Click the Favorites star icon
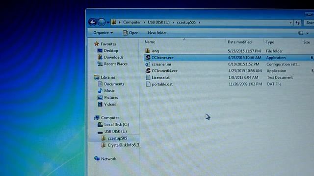Viewport: 314px width, 176px height. click(x=97, y=44)
